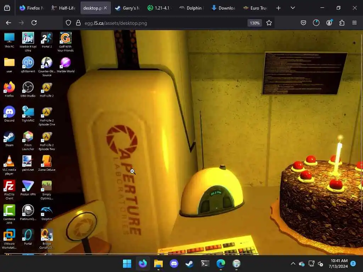Open the Firefox View button in tab bar
Image resolution: width=363 pixels, height=272 pixels.
7,8
